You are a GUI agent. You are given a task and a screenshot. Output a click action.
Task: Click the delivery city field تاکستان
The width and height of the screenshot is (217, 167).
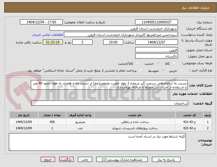click(157, 56)
